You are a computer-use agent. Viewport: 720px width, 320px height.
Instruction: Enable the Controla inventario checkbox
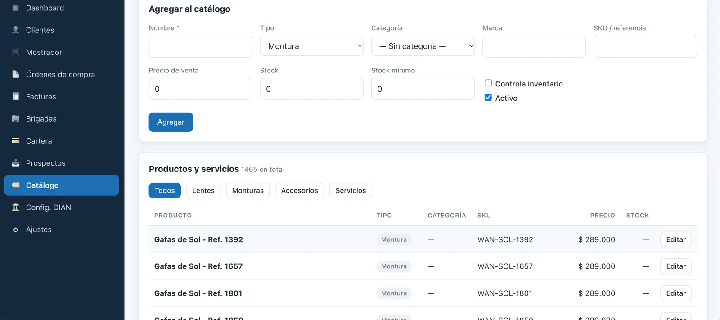(x=488, y=83)
